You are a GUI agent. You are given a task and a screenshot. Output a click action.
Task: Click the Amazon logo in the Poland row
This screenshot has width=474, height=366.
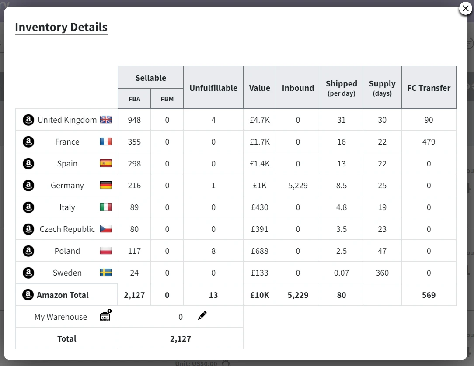pyautogui.click(x=28, y=251)
